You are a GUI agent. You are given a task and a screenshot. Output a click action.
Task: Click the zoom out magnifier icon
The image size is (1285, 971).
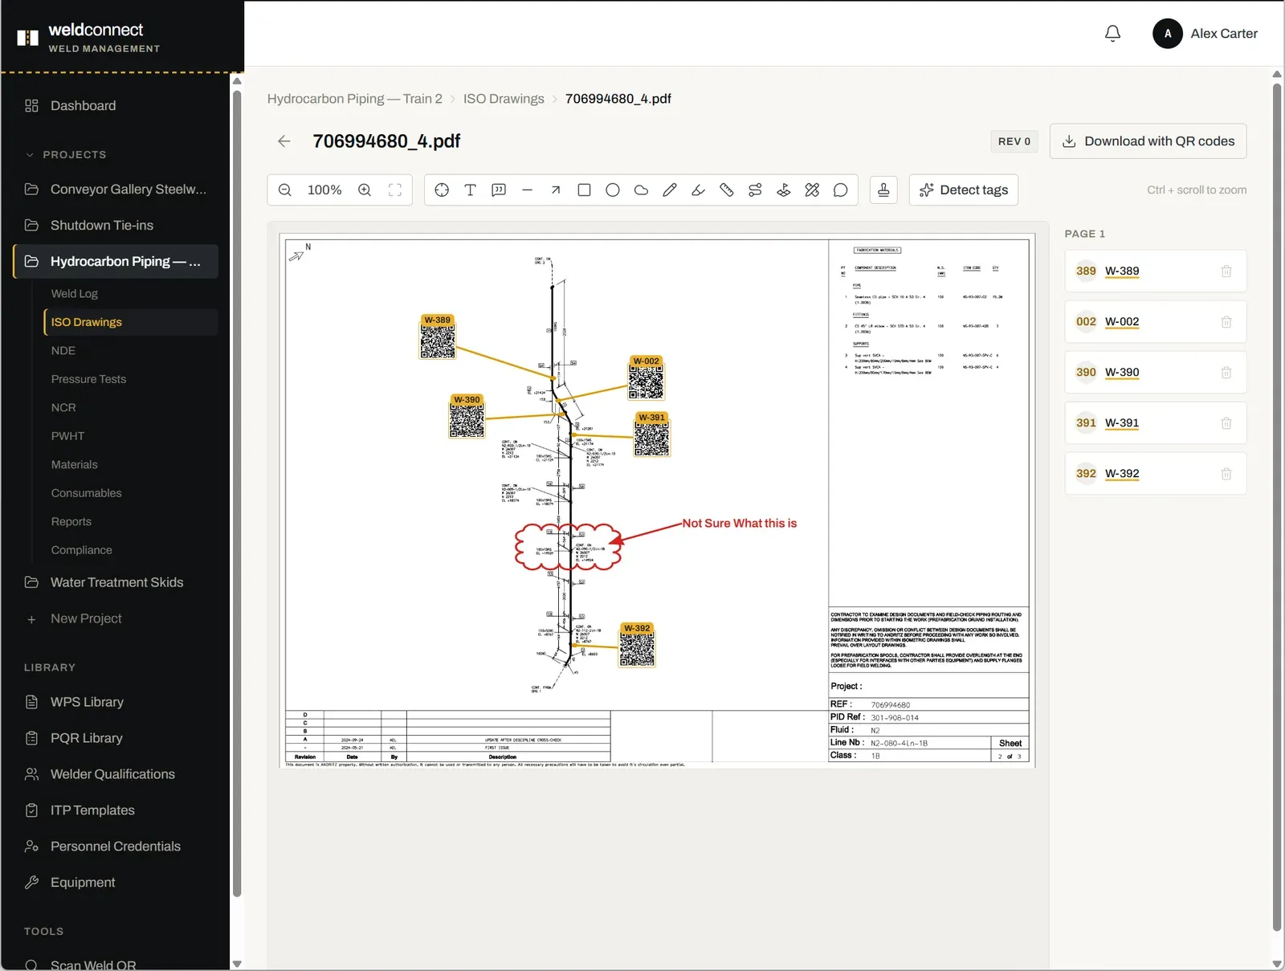[x=285, y=190]
